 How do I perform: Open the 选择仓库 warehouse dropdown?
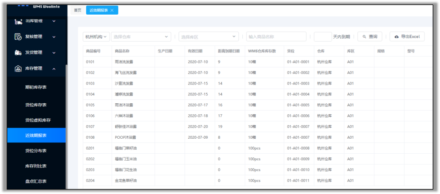pos(141,37)
